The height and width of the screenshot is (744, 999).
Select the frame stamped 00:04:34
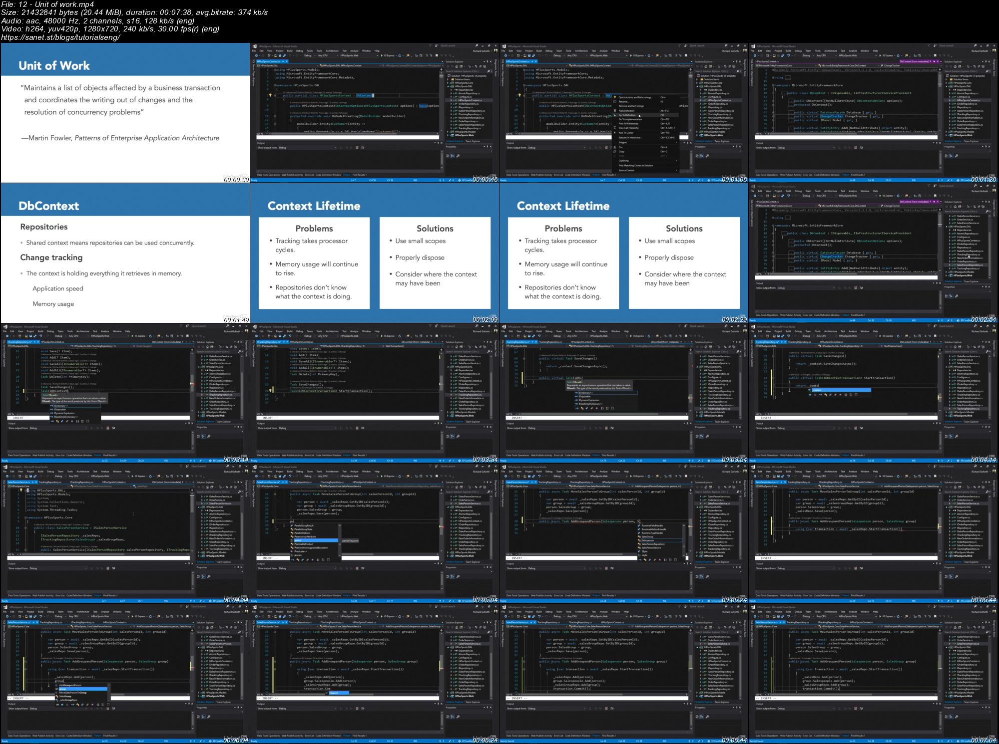pyautogui.click(x=125, y=533)
